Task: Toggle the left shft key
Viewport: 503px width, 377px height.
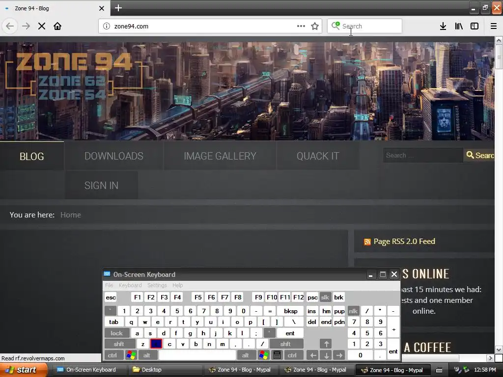Action: coord(119,344)
